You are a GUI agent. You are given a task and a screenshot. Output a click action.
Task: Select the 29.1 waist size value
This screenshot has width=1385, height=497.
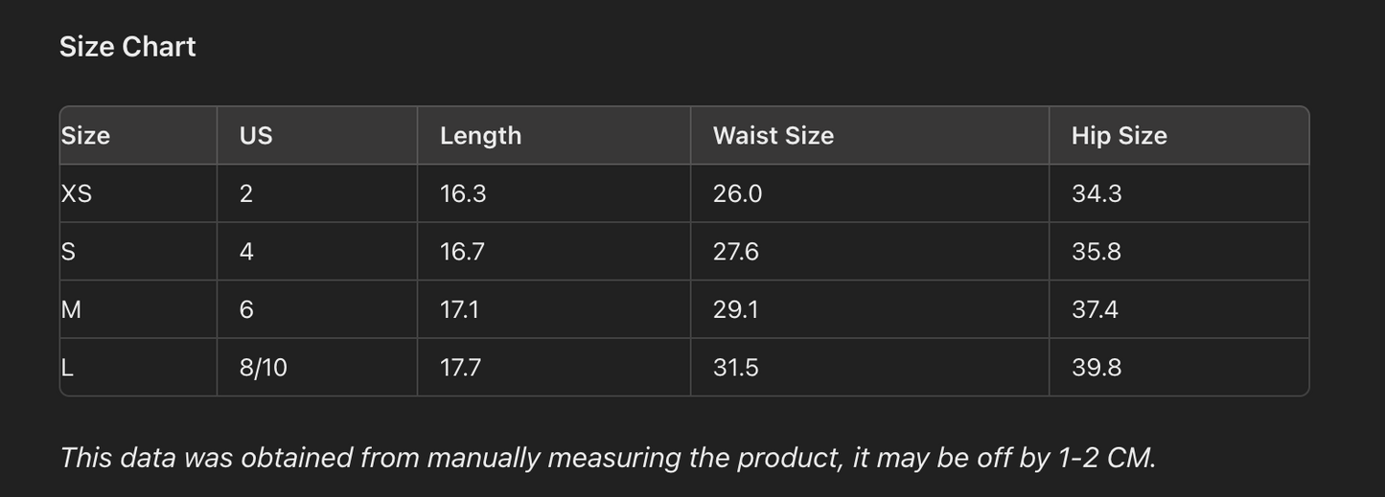coord(735,309)
